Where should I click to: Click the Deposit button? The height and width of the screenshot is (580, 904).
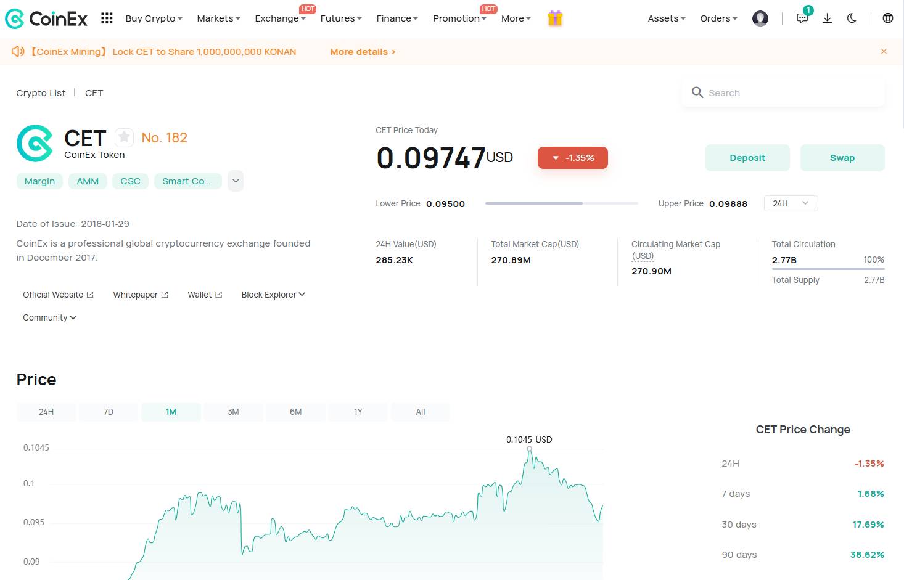pos(747,158)
